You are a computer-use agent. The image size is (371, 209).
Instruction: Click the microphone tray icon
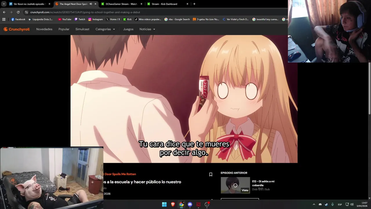[332, 204]
